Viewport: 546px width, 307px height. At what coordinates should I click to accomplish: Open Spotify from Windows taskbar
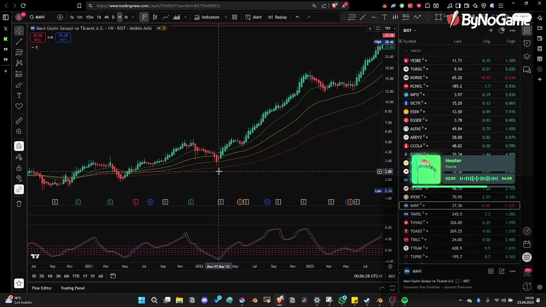(x=404, y=300)
